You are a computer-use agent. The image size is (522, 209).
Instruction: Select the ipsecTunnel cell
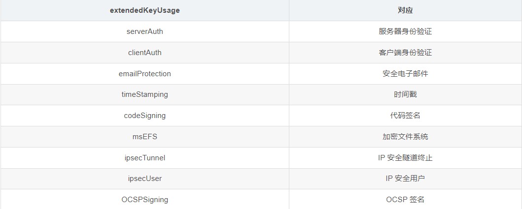[144, 158]
